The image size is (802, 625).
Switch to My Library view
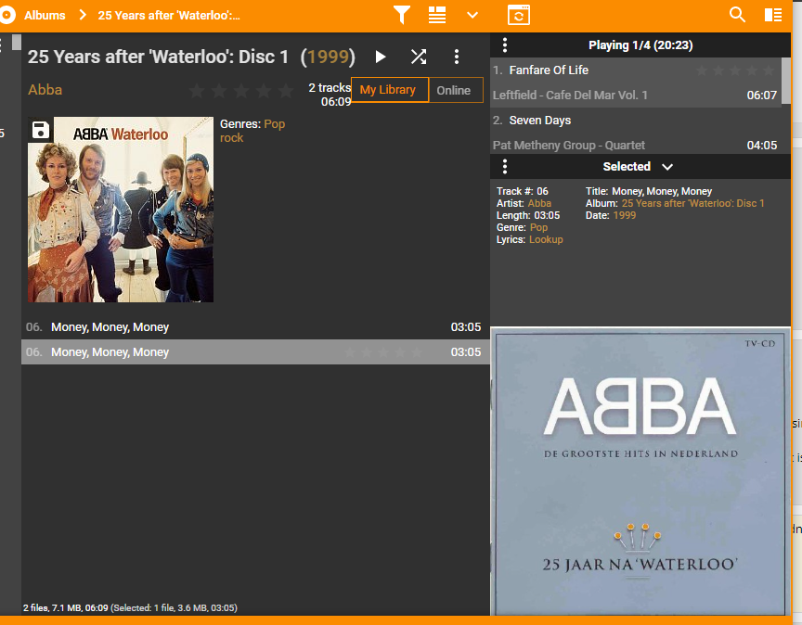[388, 90]
